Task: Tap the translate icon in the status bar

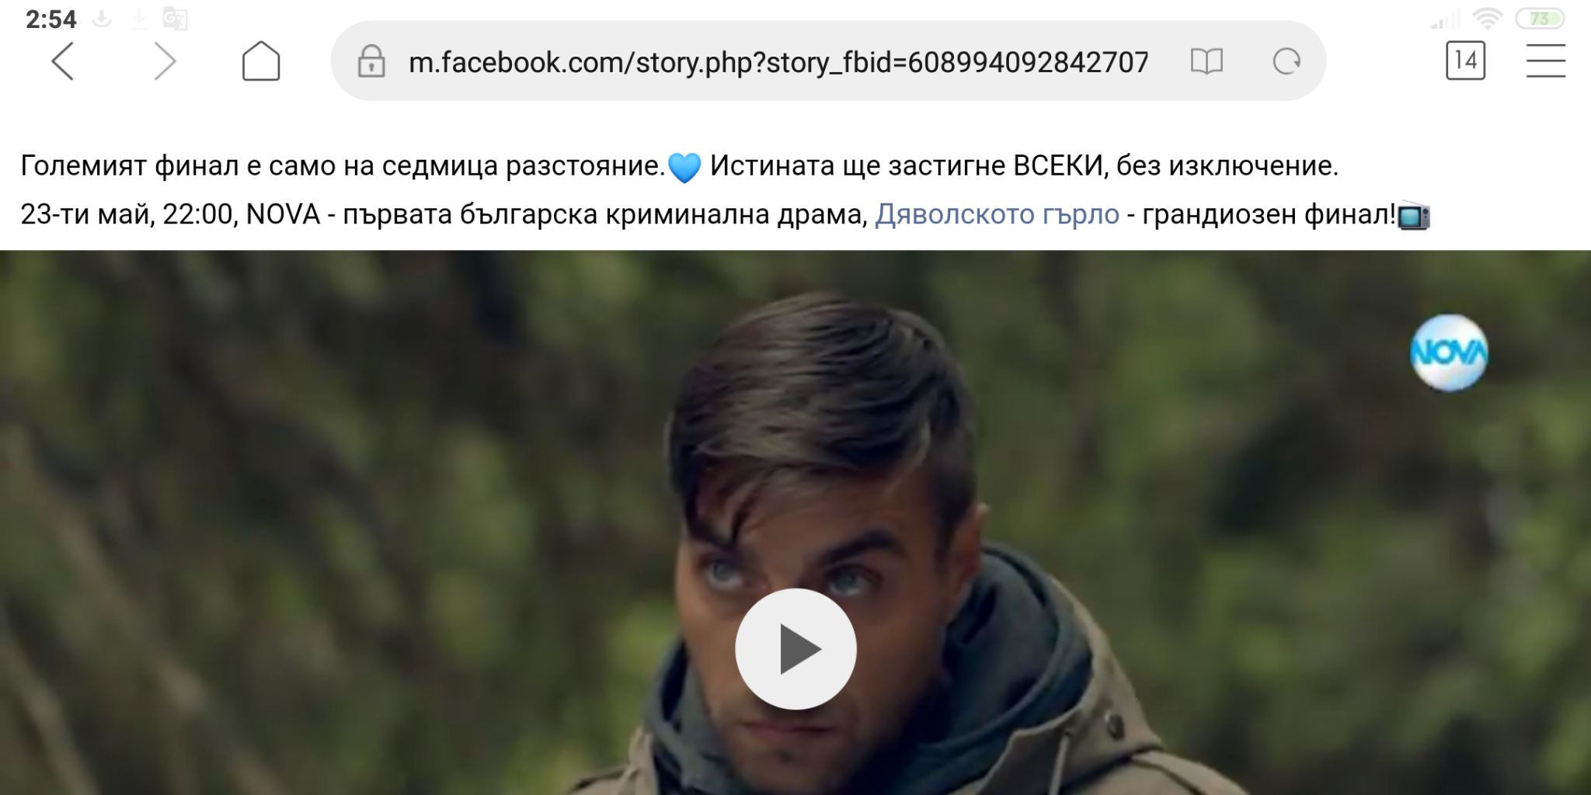Action: pyautogui.click(x=175, y=18)
